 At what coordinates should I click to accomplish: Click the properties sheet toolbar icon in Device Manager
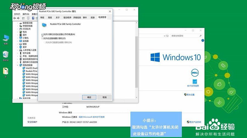tap(28, 18)
